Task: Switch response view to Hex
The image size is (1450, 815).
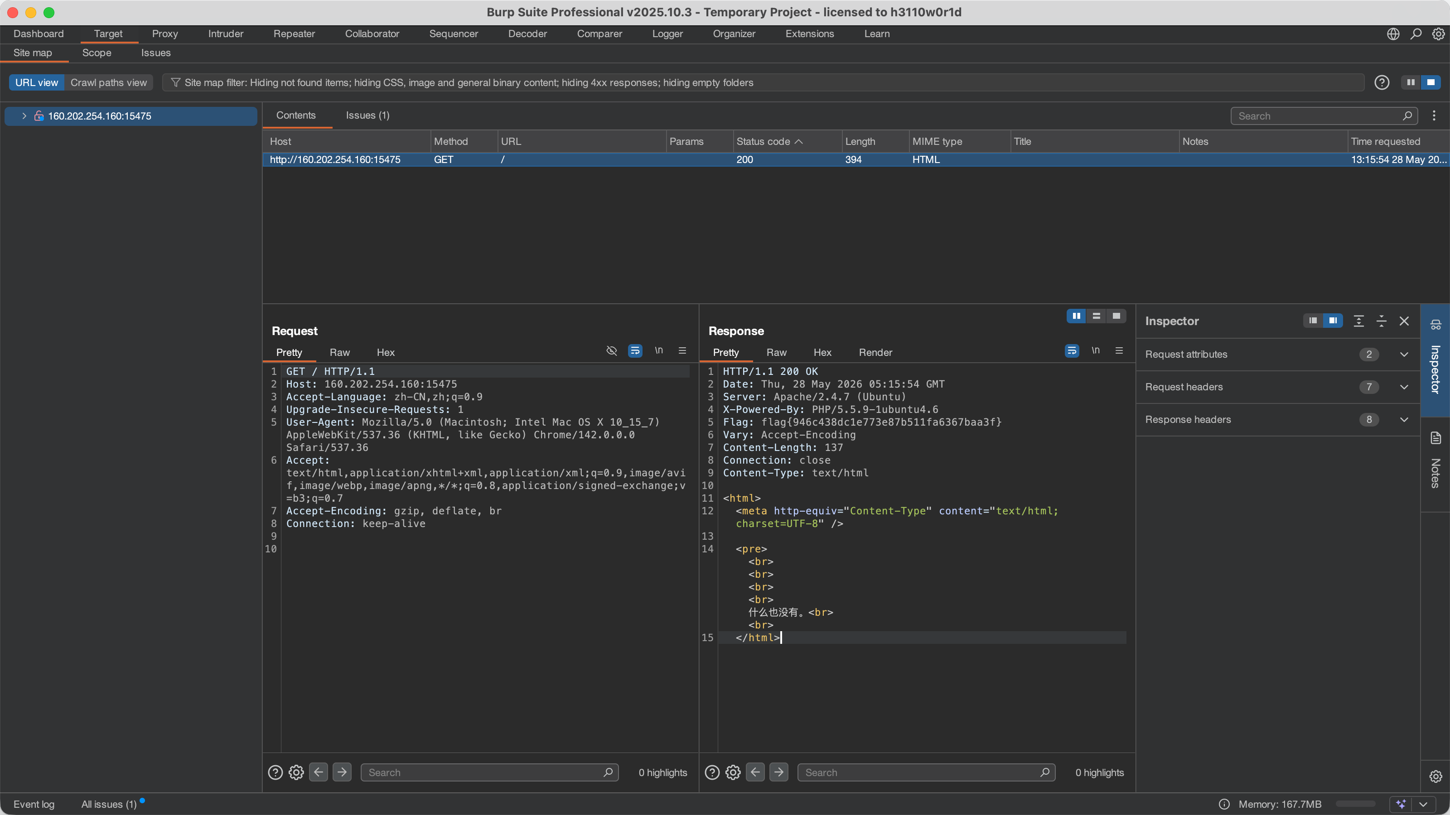Action: 822,353
